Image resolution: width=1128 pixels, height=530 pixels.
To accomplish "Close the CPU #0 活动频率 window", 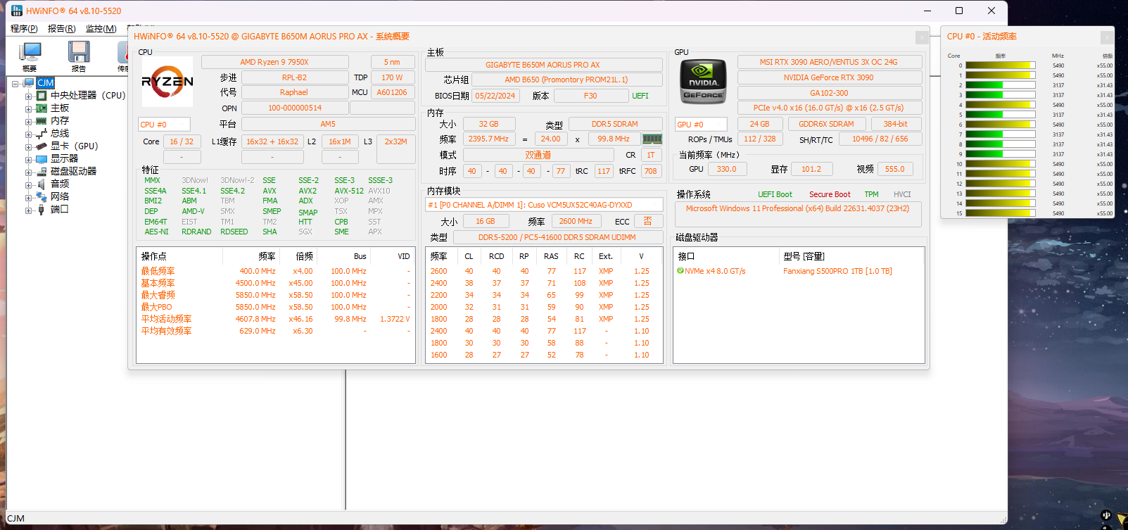I will 1107,37.
